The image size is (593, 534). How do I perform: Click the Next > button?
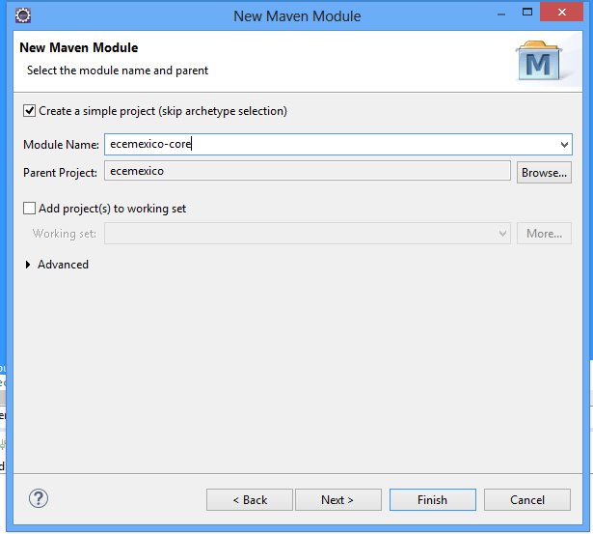pyautogui.click(x=338, y=499)
